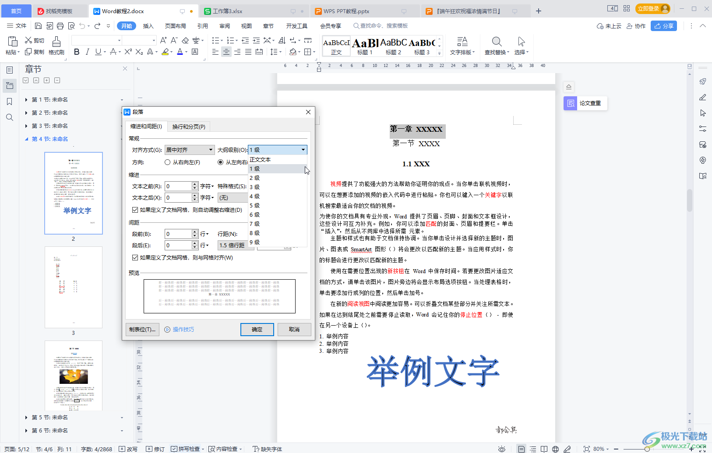Click the Paste icon
This screenshot has height=453, width=712.
12,45
